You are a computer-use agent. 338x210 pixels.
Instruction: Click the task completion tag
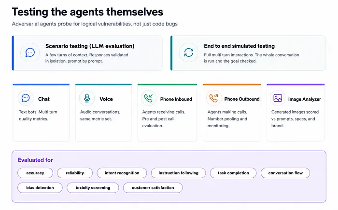233,173
